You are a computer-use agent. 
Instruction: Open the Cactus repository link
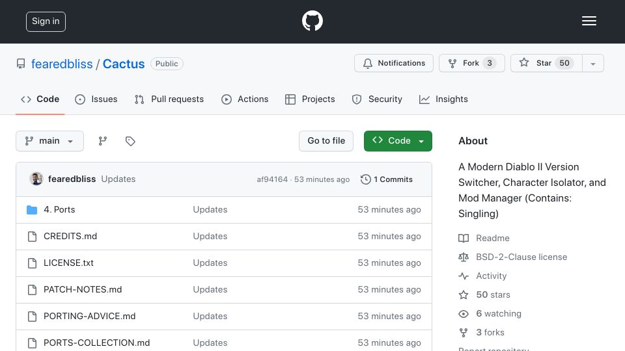[124, 64]
